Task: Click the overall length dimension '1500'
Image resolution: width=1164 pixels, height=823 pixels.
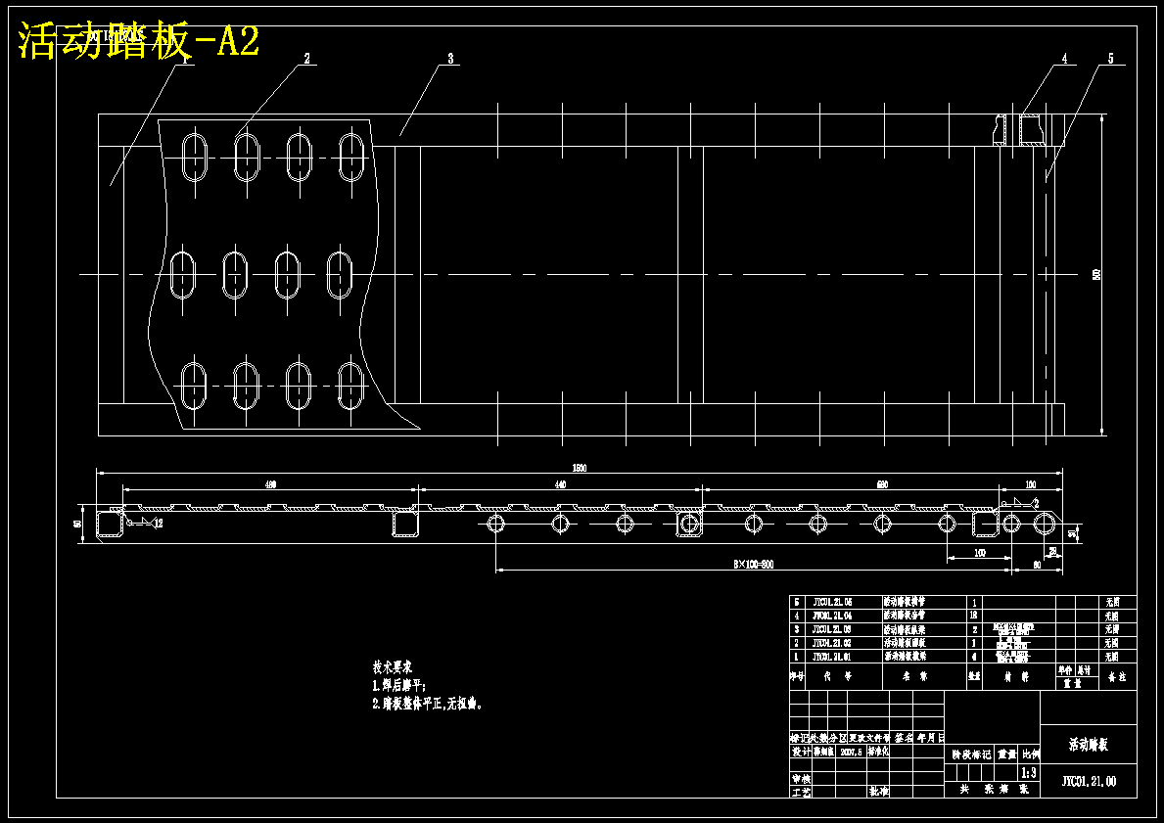Action: pos(579,469)
